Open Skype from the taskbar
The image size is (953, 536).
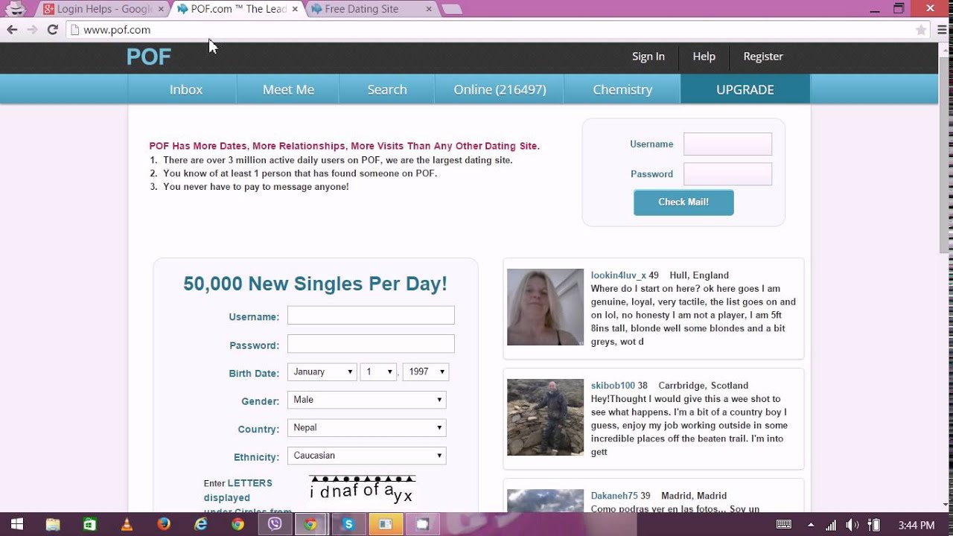pyautogui.click(x=348, y=524)
